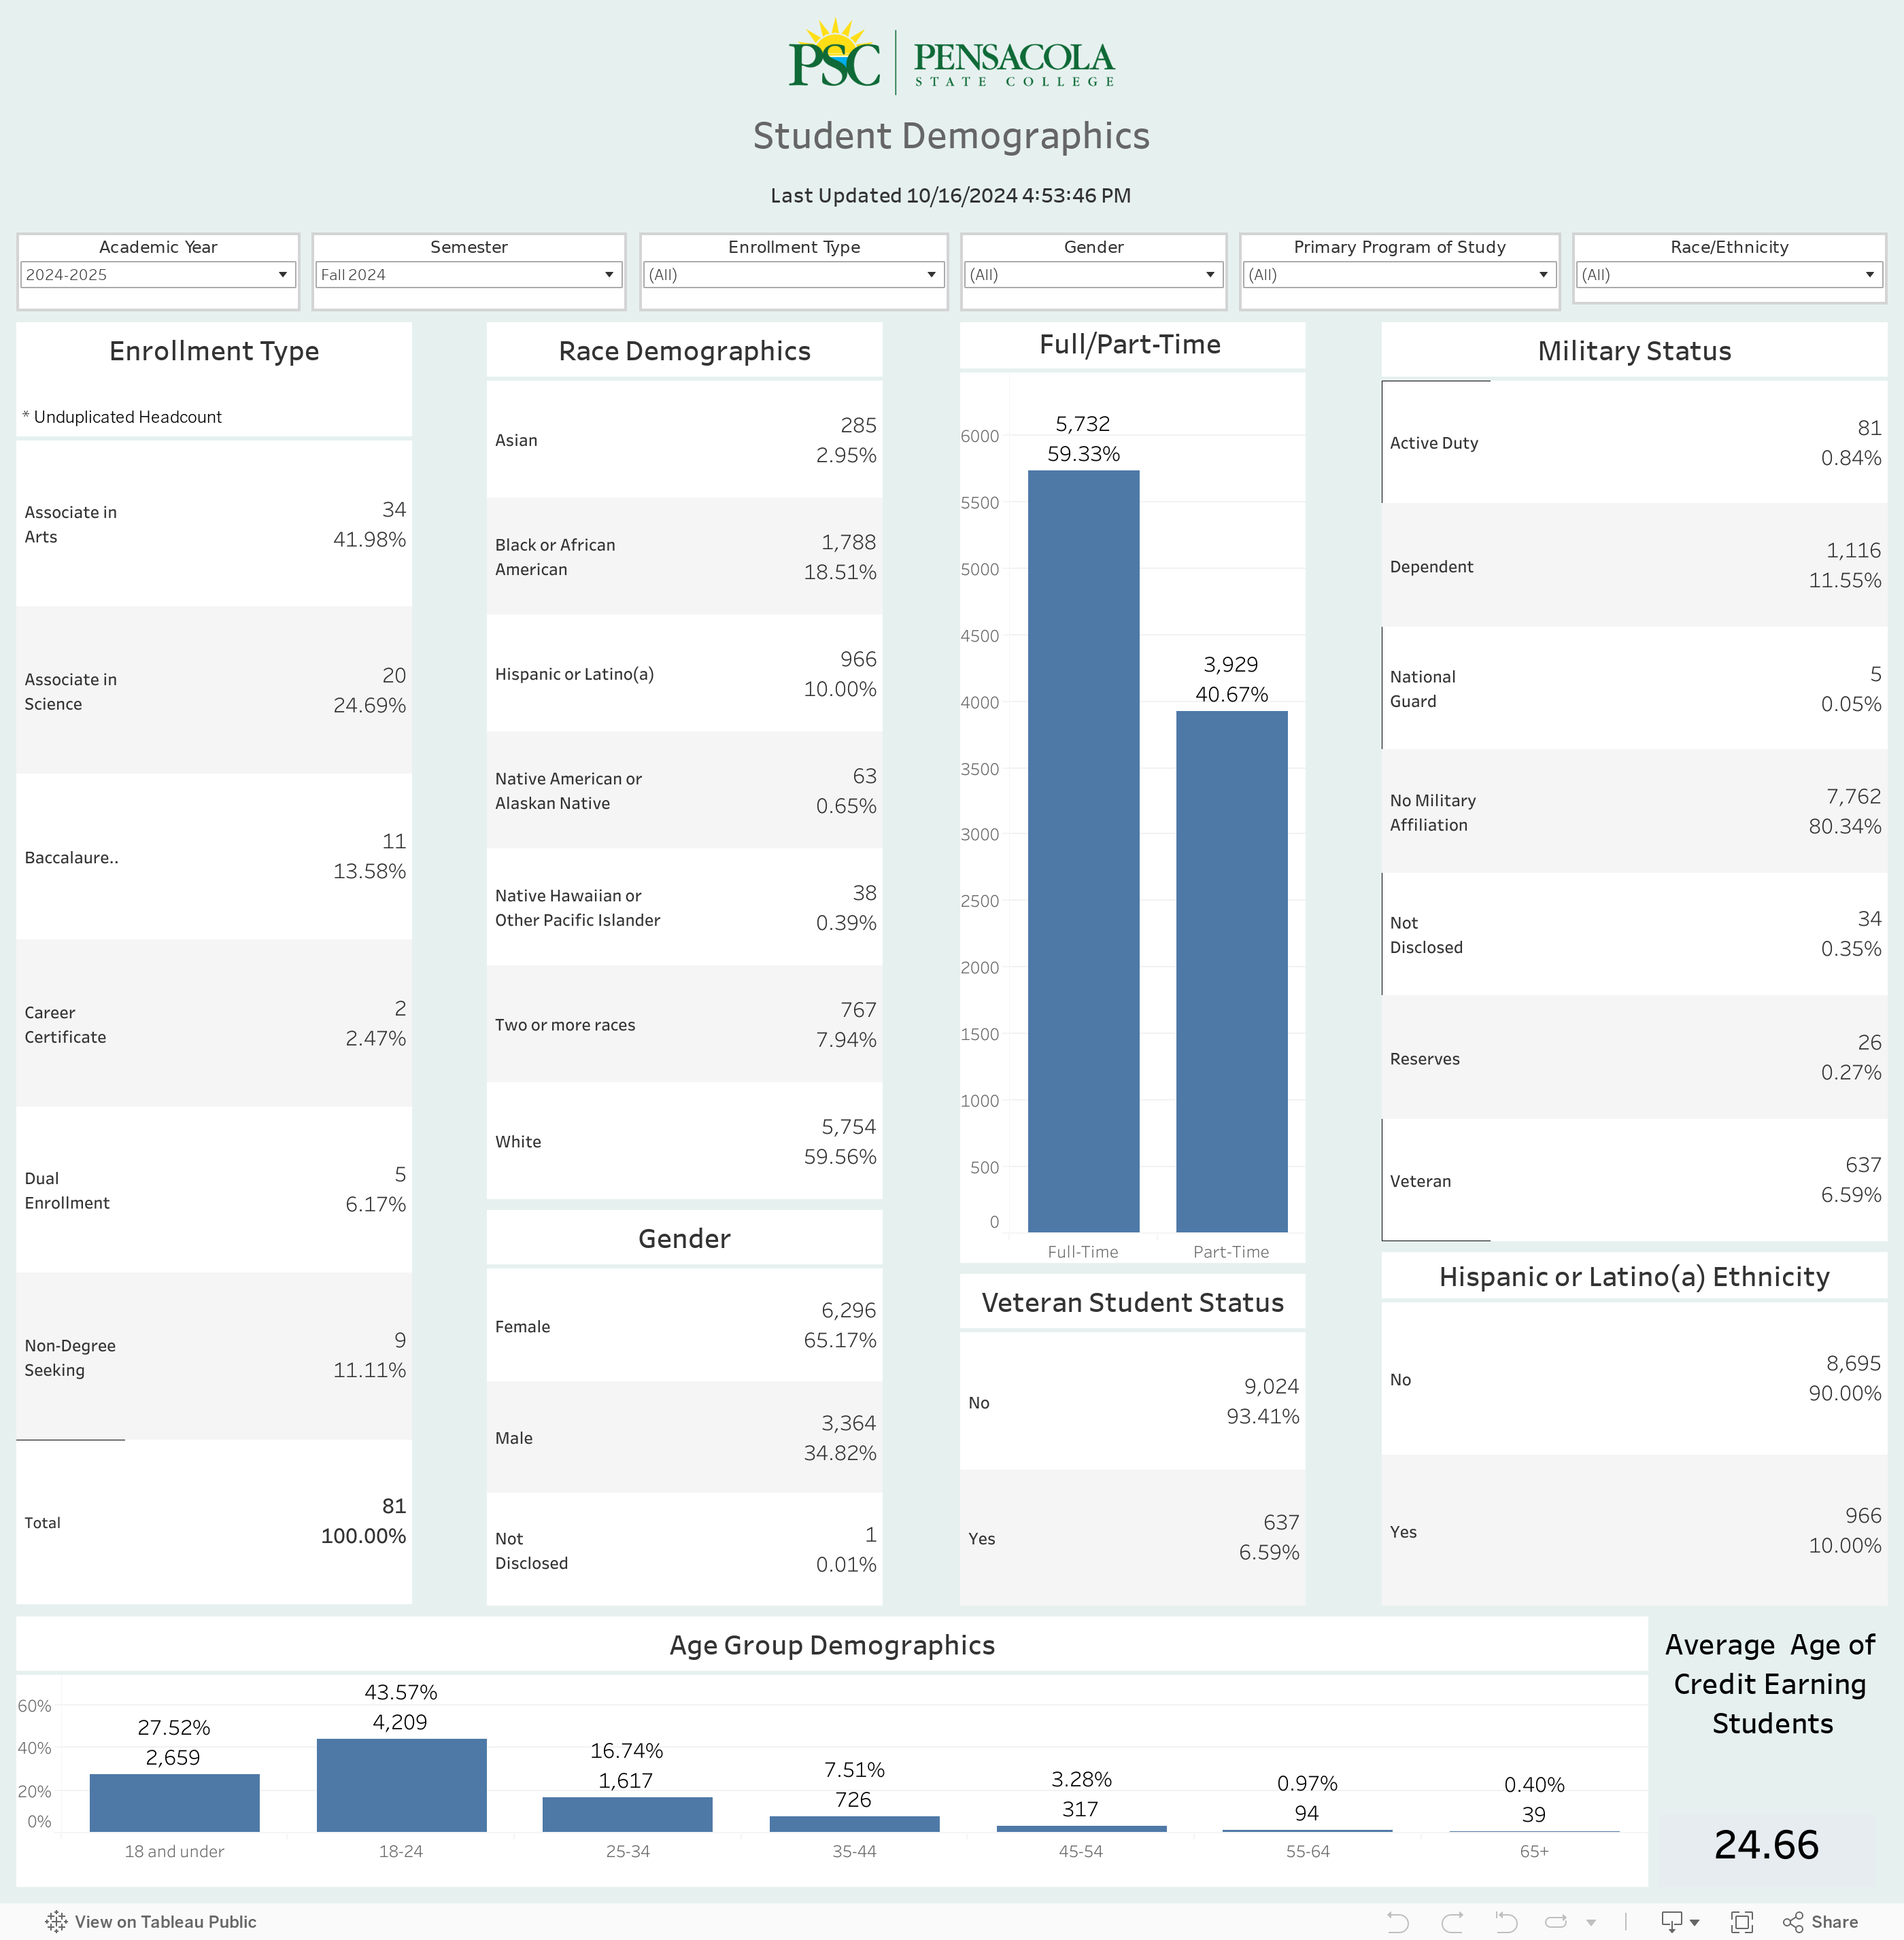Click the Female gender row
Image resolution: width=1904 pixels, height=1940 pixels.
pyautogui.click(x=684, y=1326)
